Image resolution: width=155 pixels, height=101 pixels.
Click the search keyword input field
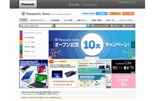point(71,26)
